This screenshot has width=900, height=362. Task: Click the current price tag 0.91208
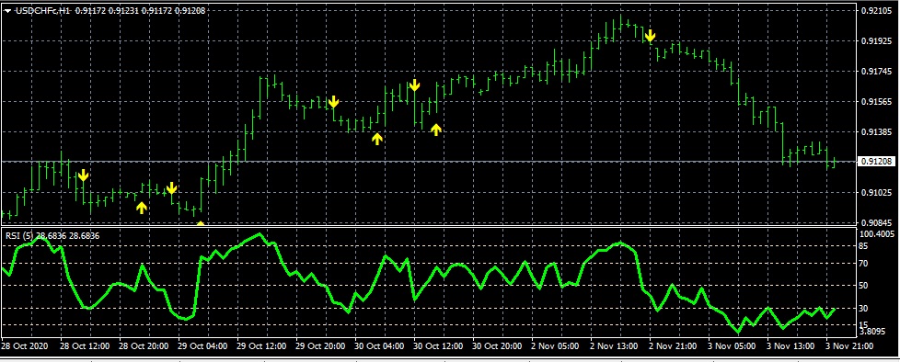[x=876, y=162]
